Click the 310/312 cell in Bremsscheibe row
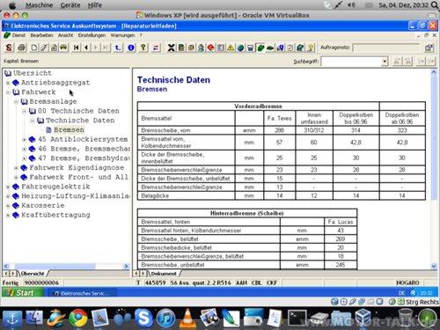This screenshot has height=330, width=440. pyautogui.click(x=314, y=130)
